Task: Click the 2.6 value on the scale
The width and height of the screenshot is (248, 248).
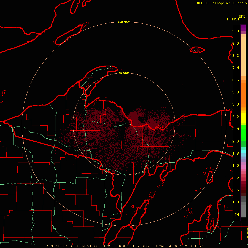Action: click(236, 141)
